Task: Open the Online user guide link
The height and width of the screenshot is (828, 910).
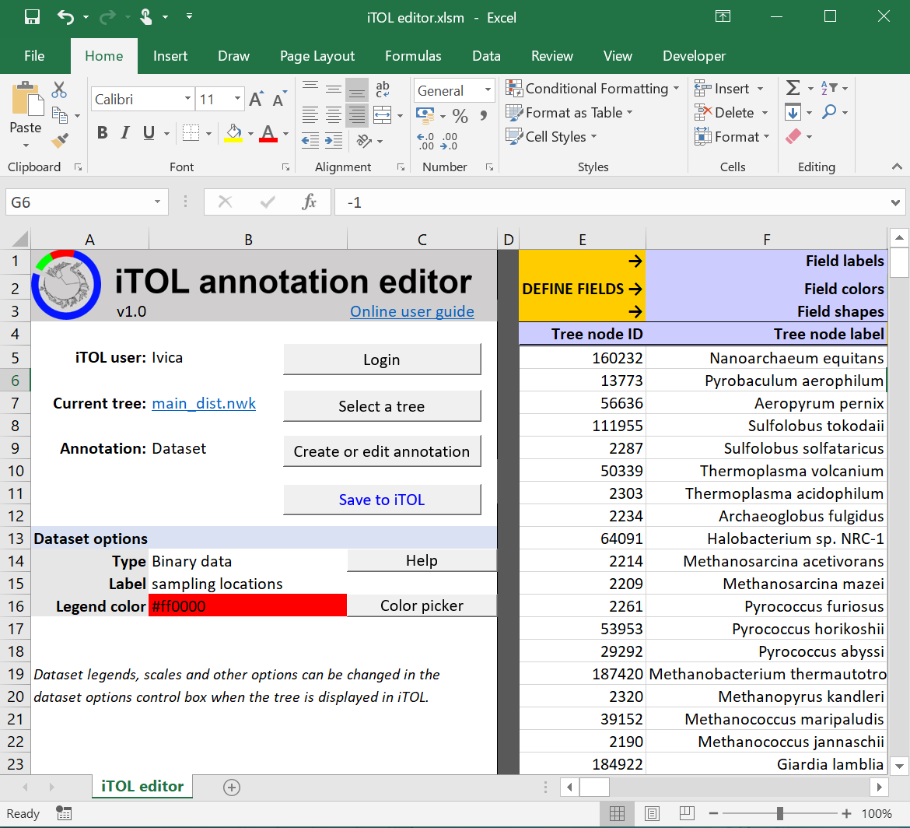Action: pyautogui.click(x=412, y=312)
